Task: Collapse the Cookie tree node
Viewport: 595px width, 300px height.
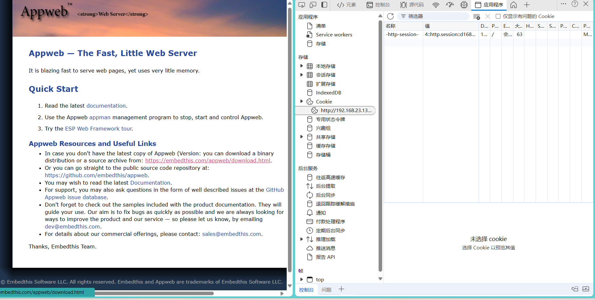Action: (x=302, y=101)
